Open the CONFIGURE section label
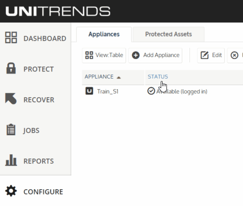Image resolution: width=243 pixels, height=206 pixels. [x=43, y=192]
